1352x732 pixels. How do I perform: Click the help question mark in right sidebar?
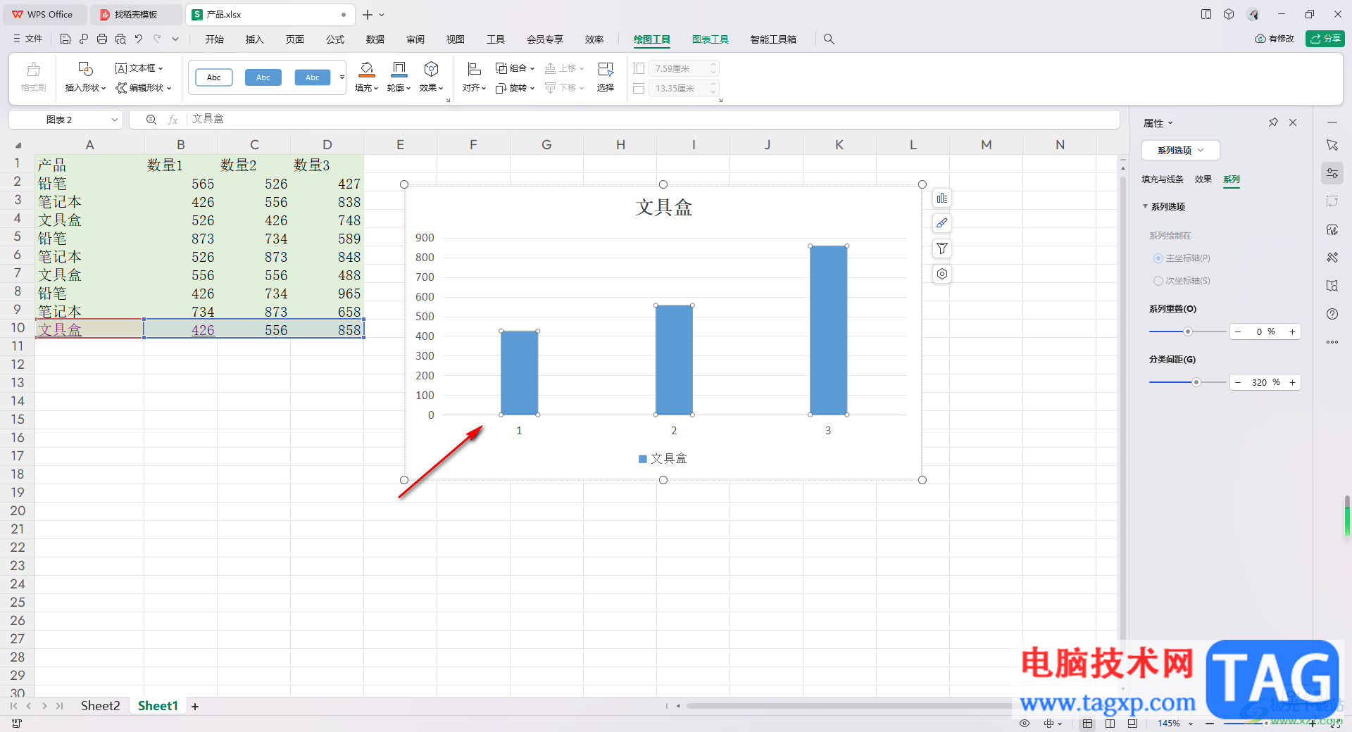point(1332,314)
